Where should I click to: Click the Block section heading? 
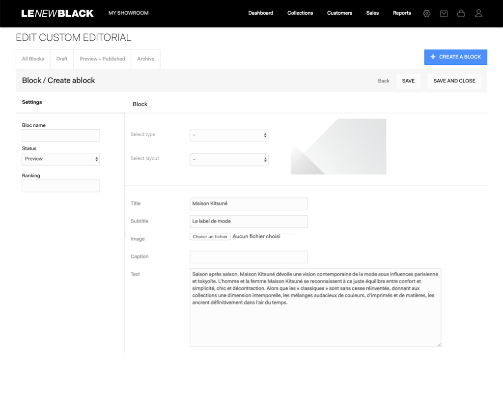pos(140,104)
